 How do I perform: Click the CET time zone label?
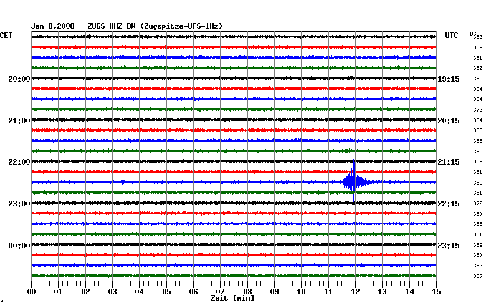click(x=6, y=36)
